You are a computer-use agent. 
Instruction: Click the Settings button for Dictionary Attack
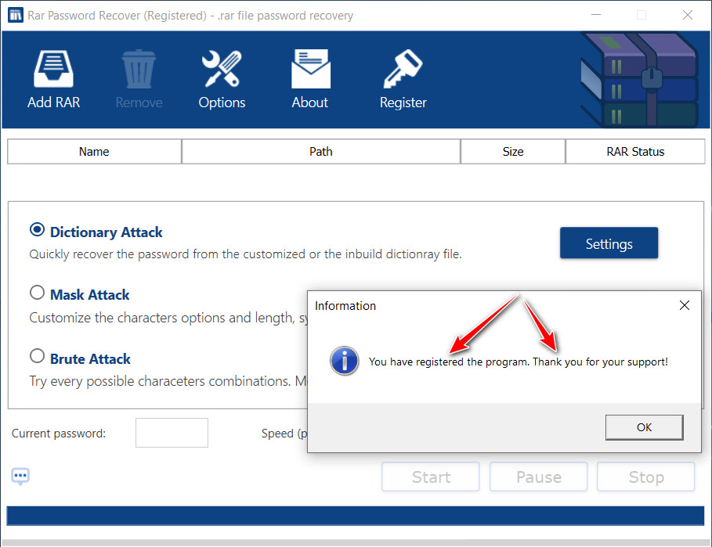[x=609, y=243]
